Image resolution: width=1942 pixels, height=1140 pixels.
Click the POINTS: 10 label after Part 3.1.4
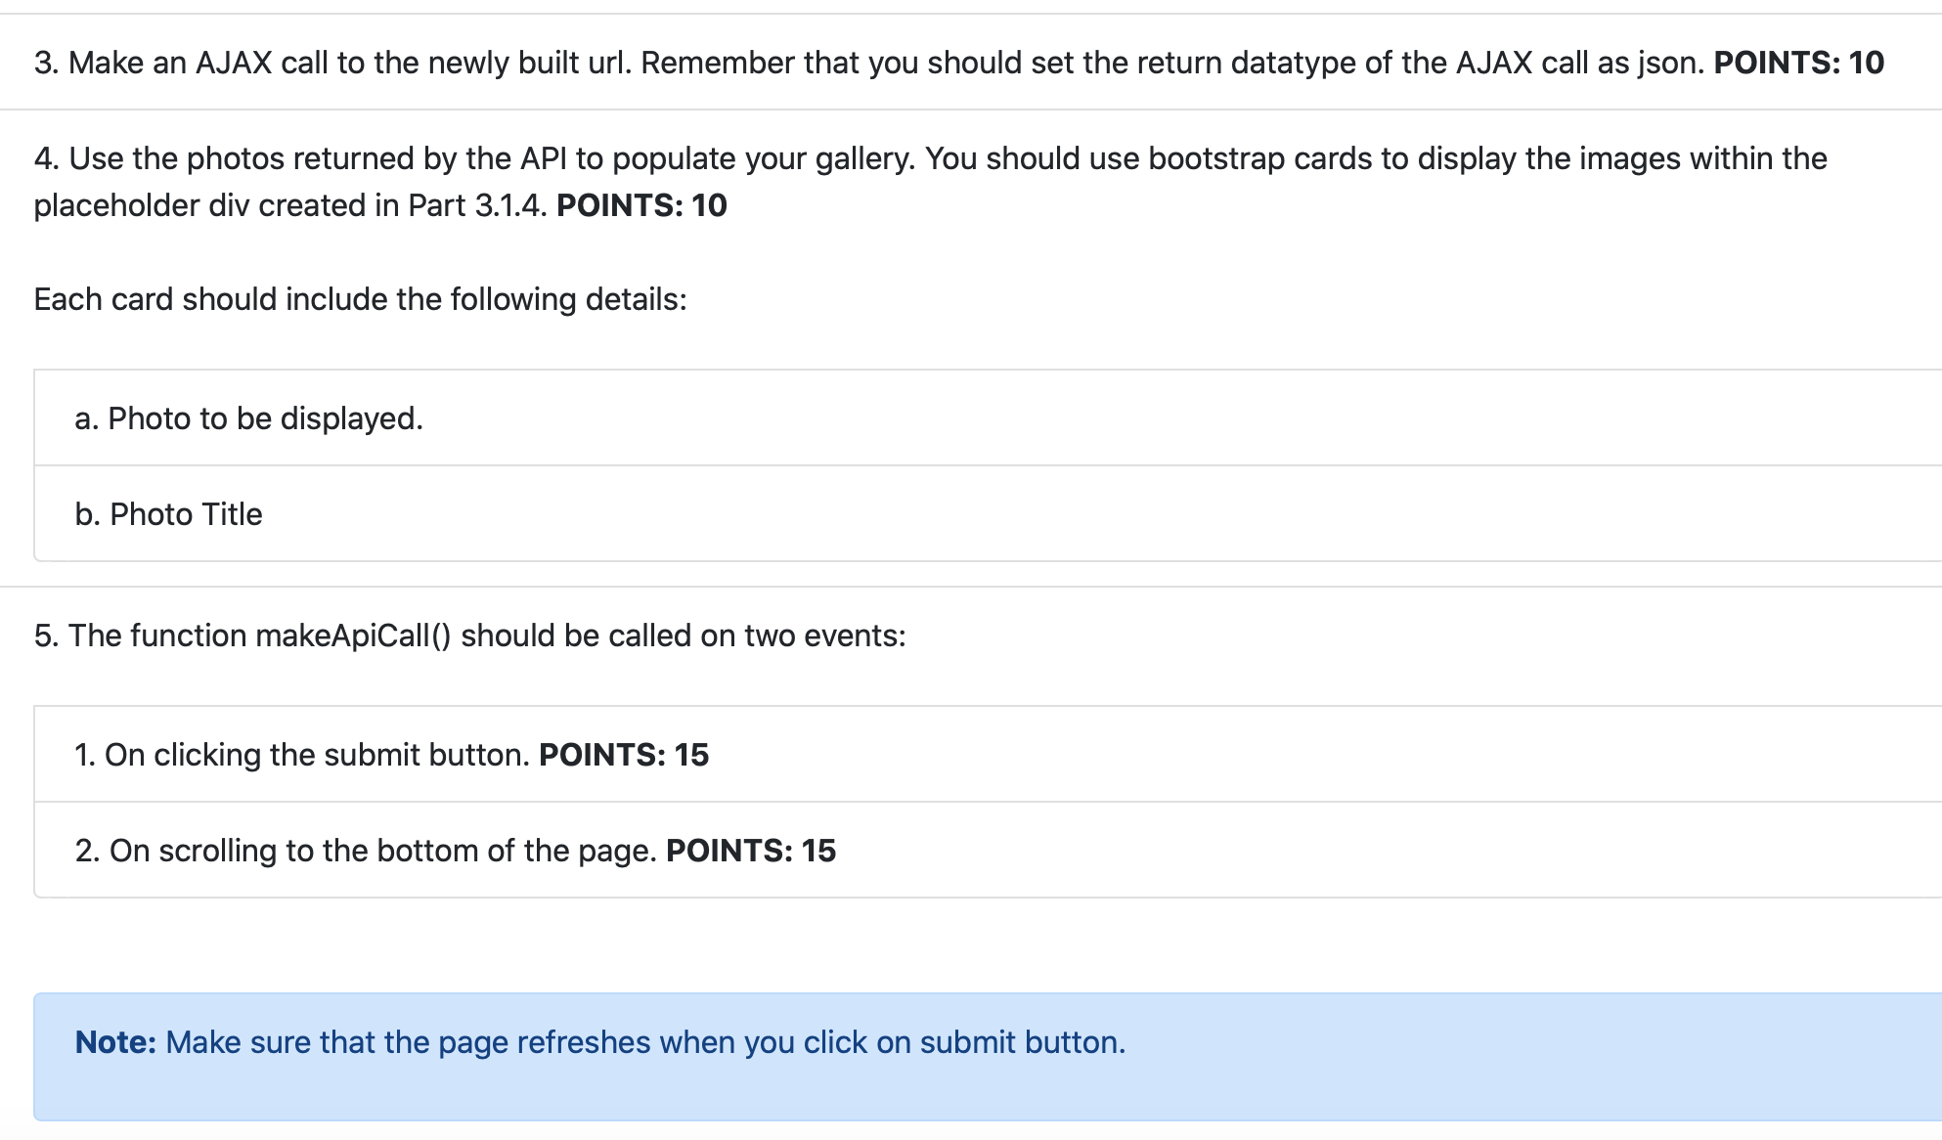[x=641, y=205]
